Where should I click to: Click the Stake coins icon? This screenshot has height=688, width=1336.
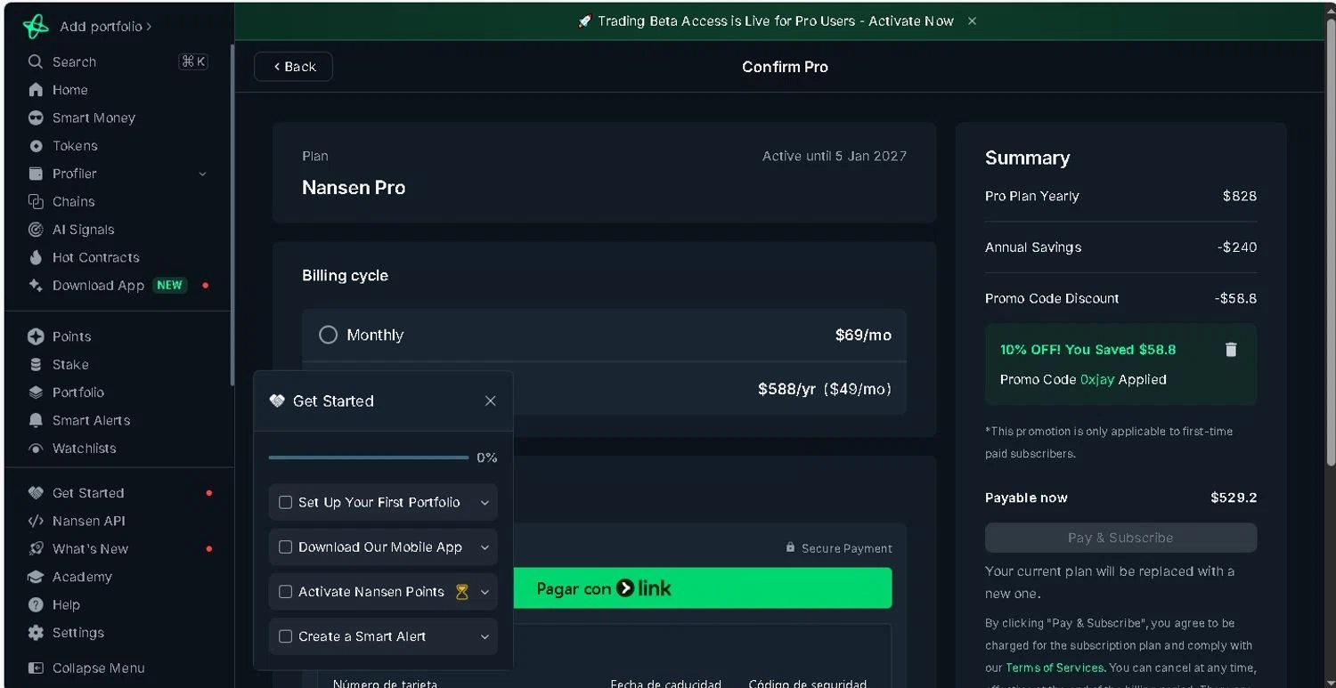click(36, 364)
